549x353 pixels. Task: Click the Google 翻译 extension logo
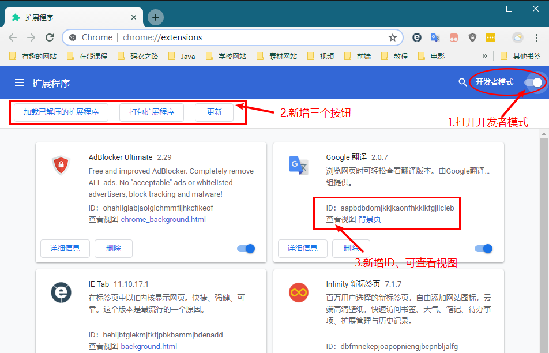(x=298, y=165)
